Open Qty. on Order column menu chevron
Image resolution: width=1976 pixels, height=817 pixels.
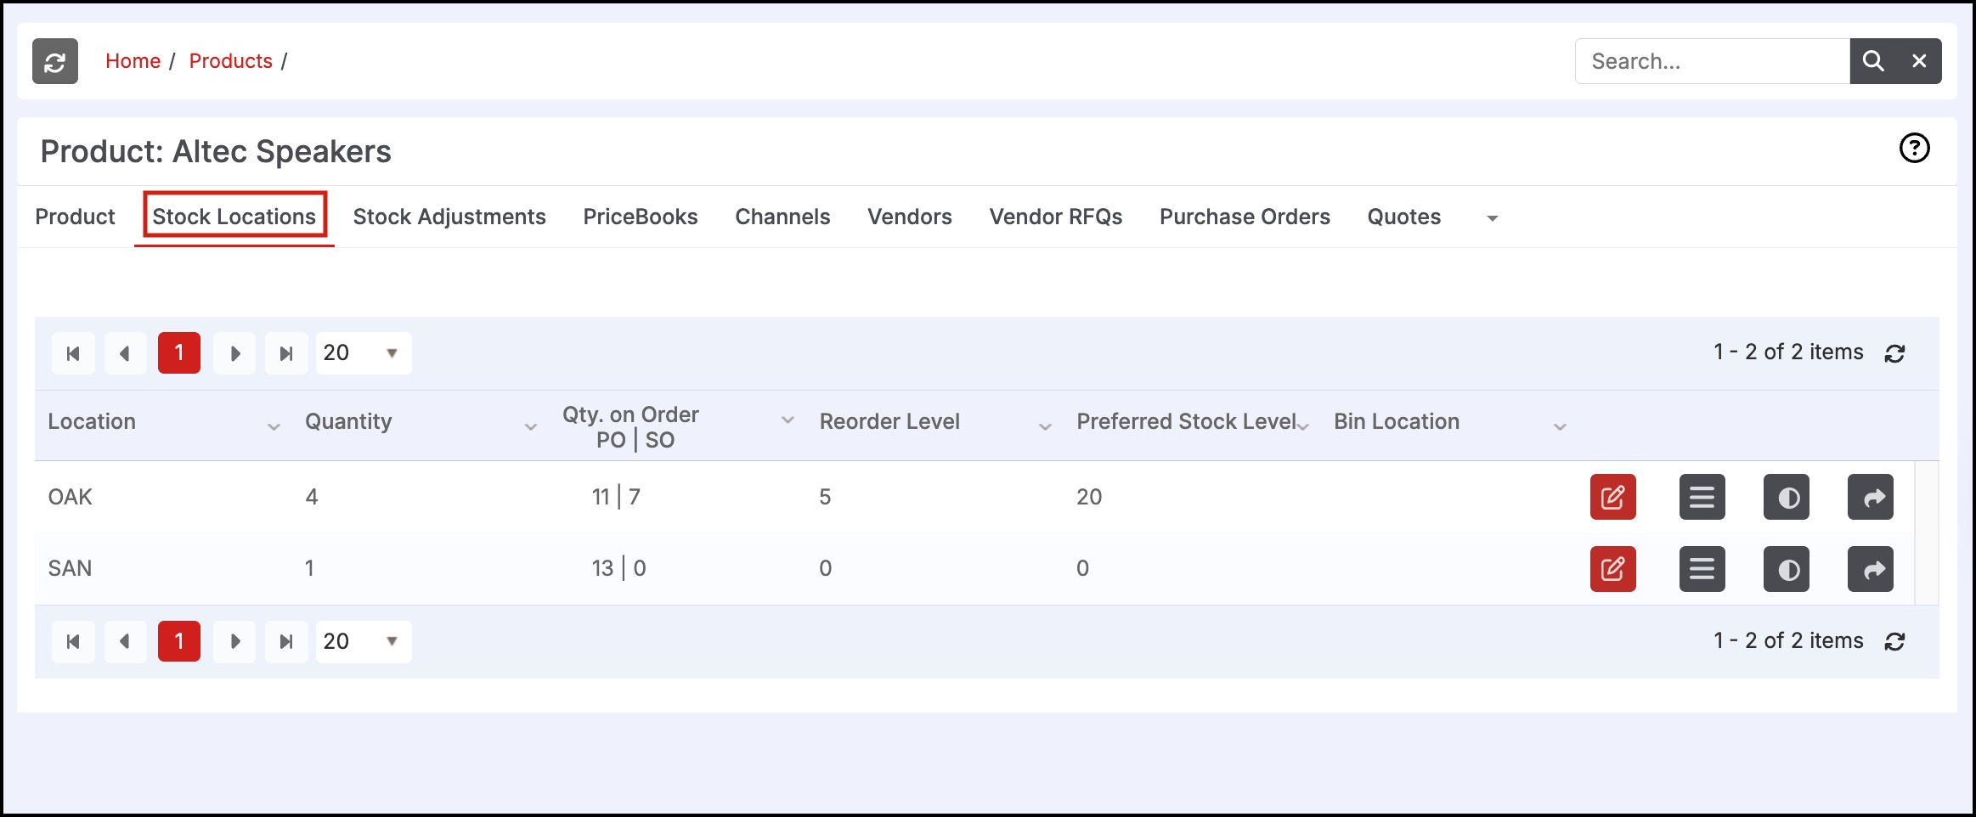[x=788, y=420]
